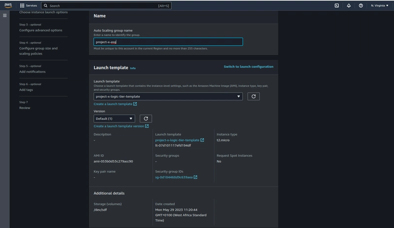
Task: Select launch template ID lt-07d101117efd194df
Action: (x=173, y=145)
